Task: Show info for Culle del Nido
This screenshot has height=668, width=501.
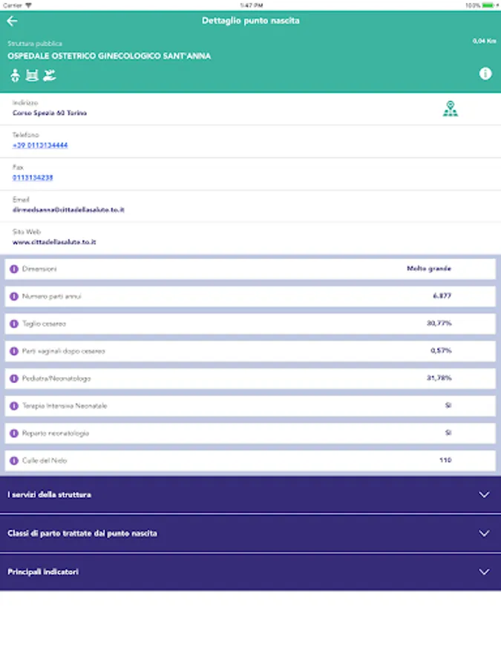Action: [13, 461]
